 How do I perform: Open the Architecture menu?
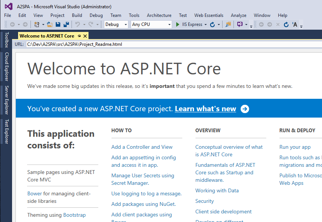point(159,15)
